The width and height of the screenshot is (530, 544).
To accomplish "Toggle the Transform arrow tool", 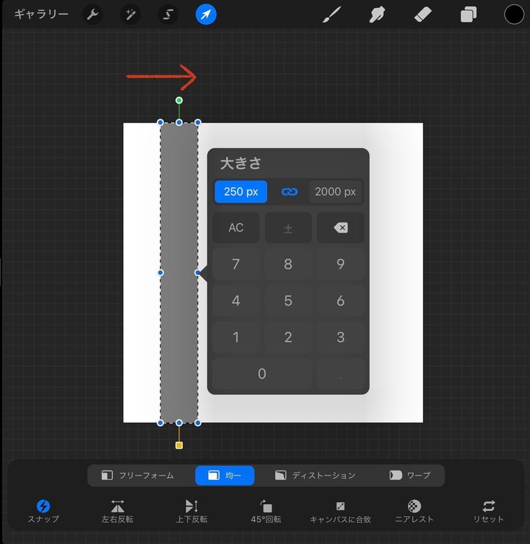I will (x=206, y=15).
